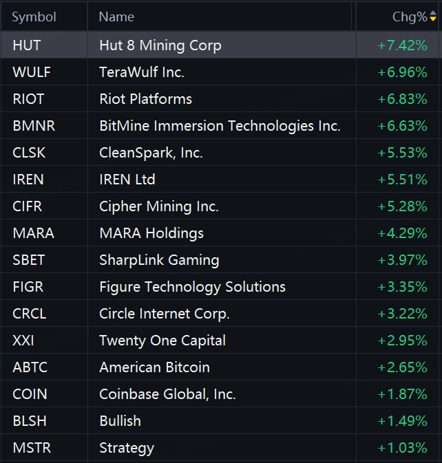Open the WULF ticker symbol
This screenshot has width=442, height=463.
pos(32,72)
